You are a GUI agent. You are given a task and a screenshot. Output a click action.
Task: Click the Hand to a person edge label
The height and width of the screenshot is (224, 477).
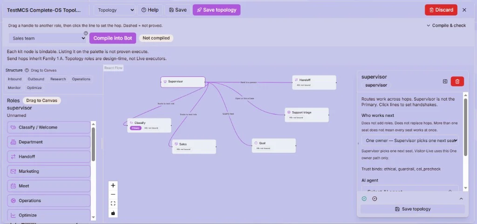click(x=249, y=82)
